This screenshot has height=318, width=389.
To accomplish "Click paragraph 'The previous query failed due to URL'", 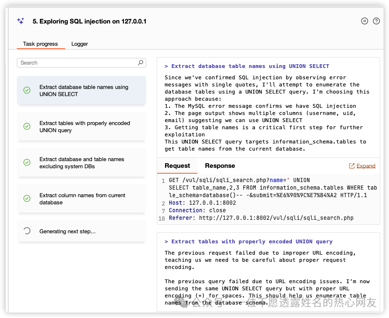I will 267,292.
